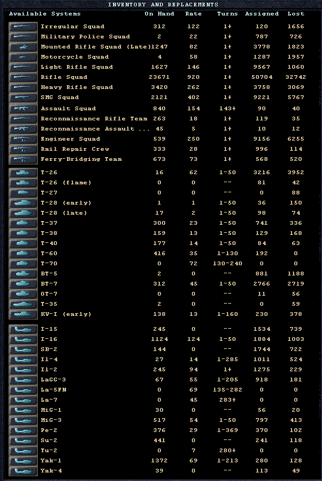Select the OT-7 row label

(49, 294)
